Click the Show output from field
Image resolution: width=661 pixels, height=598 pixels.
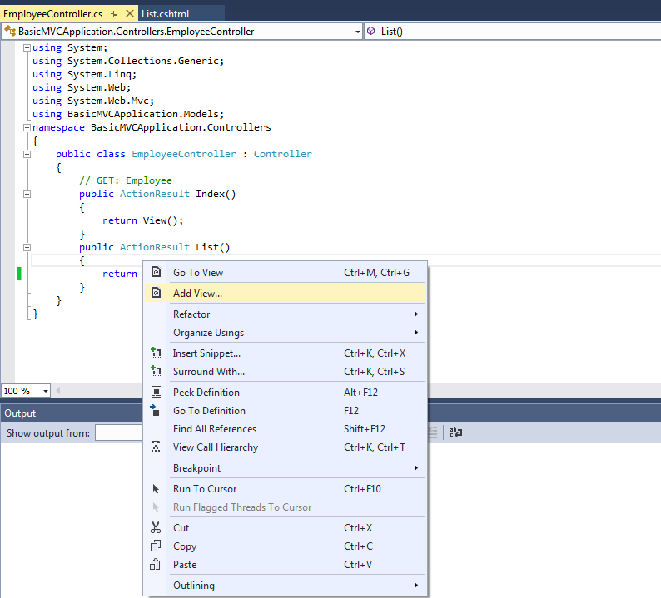click(x=118, y=432)
